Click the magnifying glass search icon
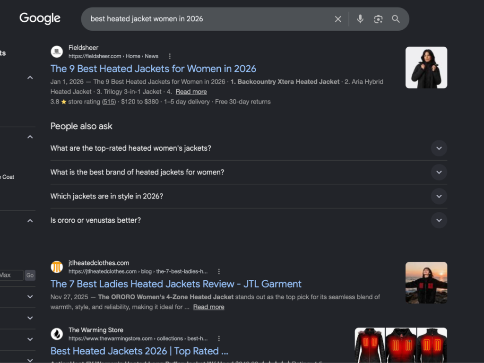This screenshot has height=363, width=484. point(396,19)
